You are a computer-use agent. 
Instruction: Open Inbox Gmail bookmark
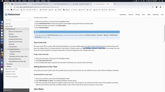[32, 10]
